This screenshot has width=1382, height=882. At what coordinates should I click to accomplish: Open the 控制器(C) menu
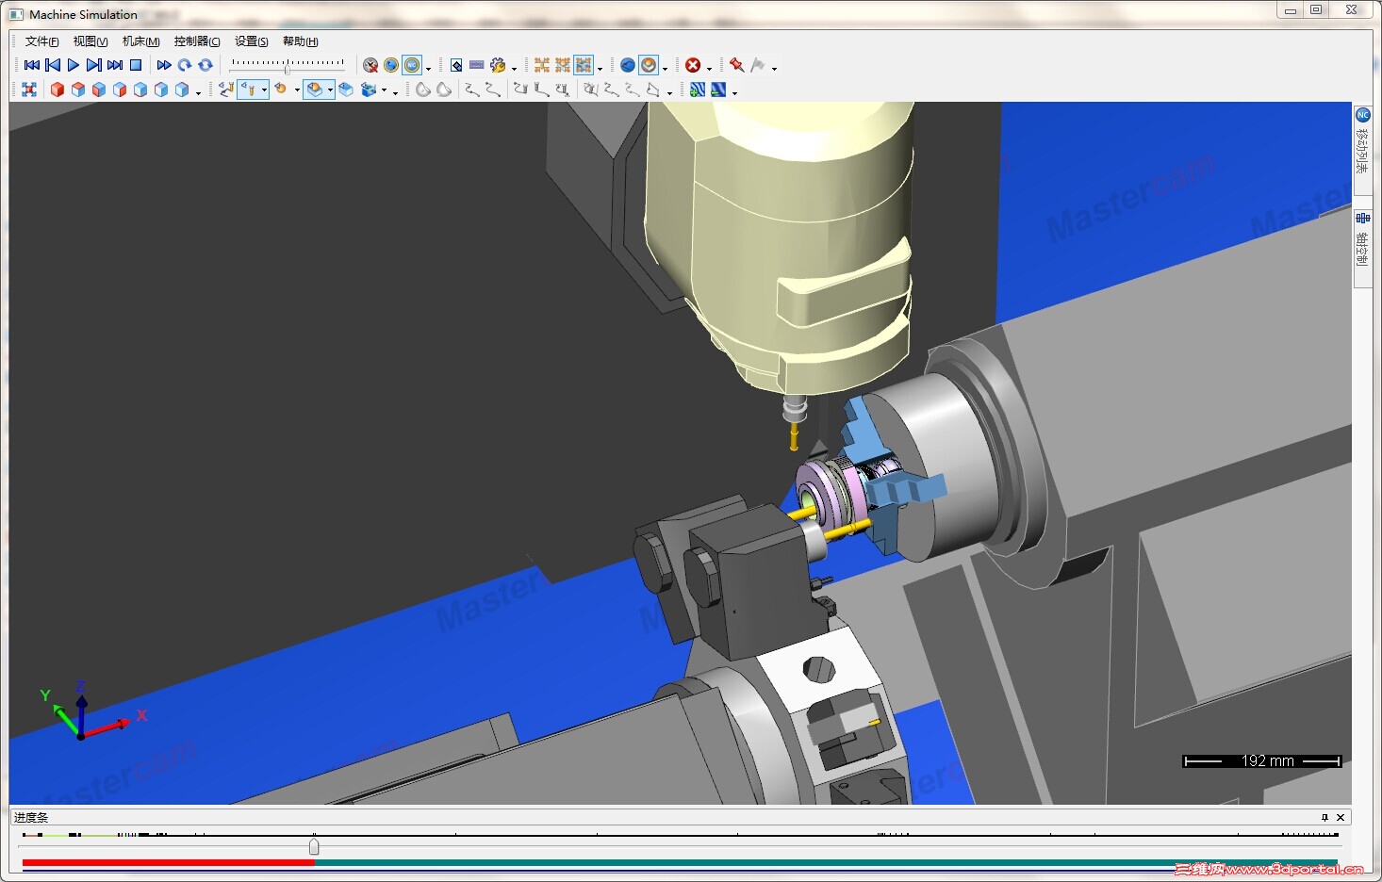pyautogui.click(x=197, y=41)
